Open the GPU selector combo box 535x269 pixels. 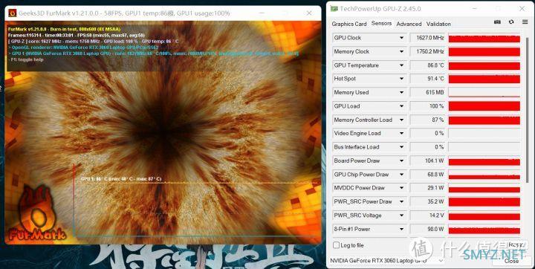coord(387,261)
